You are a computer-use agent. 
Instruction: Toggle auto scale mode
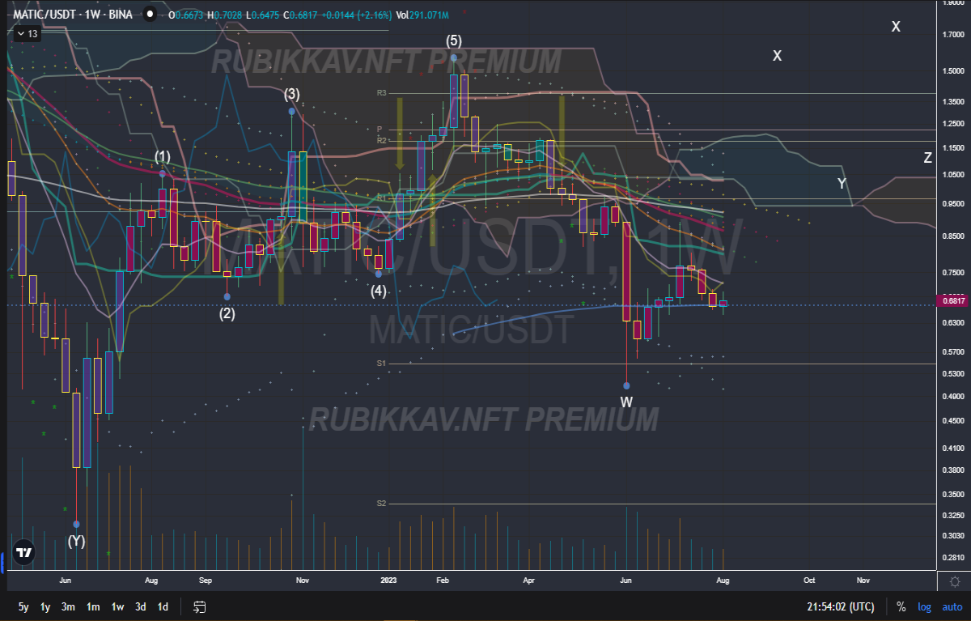coord(952,606)
